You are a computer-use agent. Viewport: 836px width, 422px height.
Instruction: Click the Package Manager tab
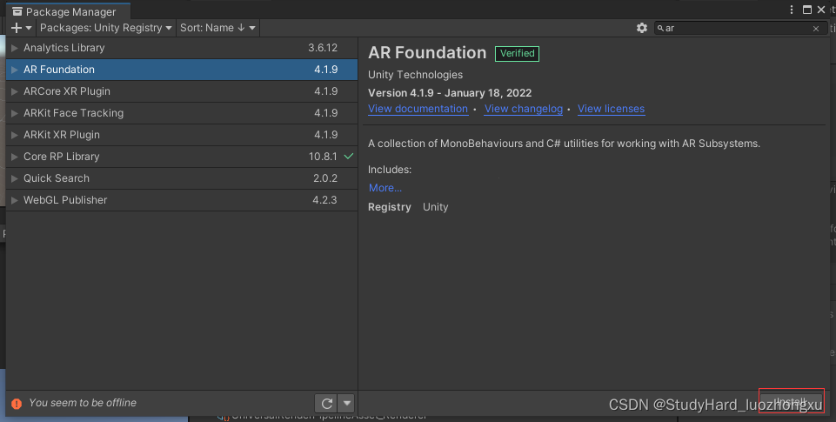coord(68,11)
